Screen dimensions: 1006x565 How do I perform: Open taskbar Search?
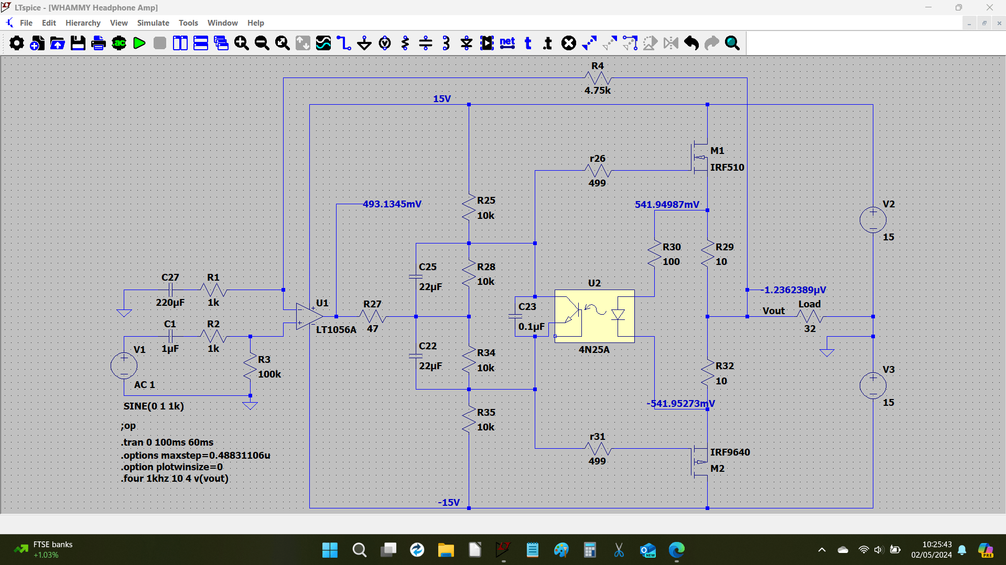(359, 550)
